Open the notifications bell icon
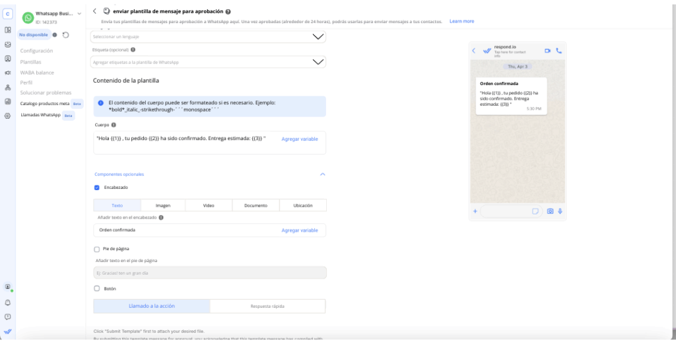 click(7, 302)
